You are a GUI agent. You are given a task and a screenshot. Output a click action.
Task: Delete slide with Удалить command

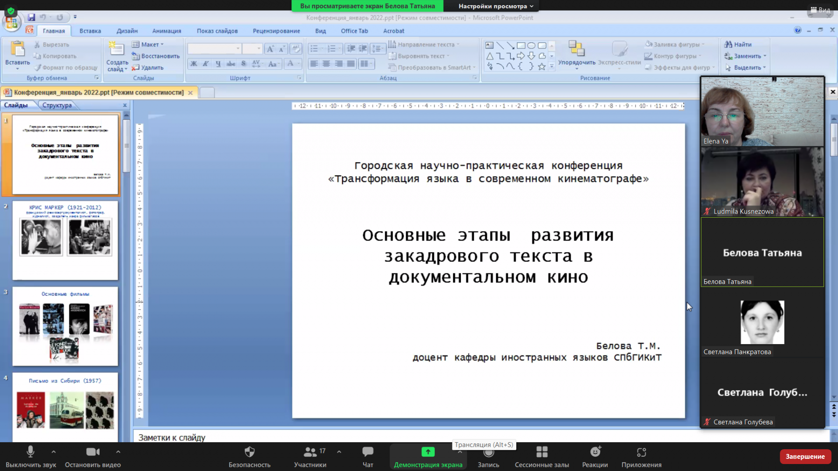point(148,67)
